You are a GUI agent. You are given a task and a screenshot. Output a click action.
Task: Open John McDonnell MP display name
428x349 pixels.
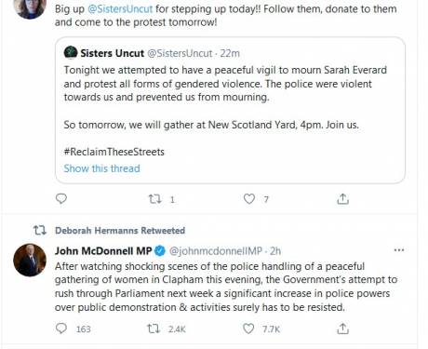(103, 250)
